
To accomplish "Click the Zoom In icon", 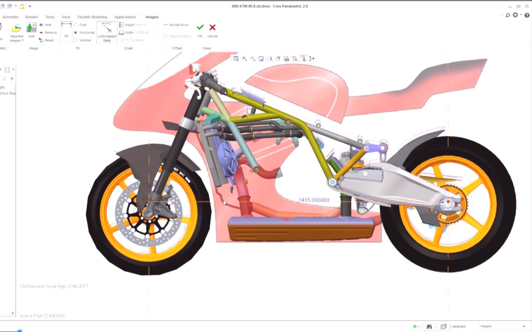I will point(244,59).
